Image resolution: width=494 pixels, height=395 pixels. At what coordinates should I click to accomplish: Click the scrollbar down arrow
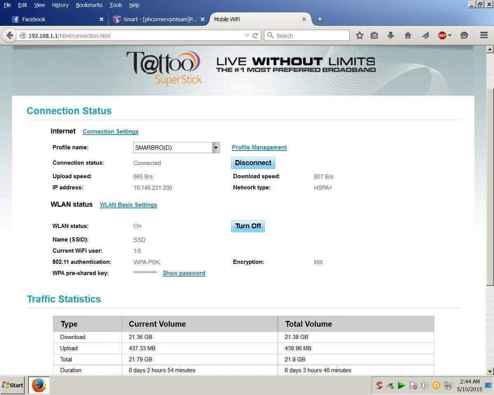490,371
